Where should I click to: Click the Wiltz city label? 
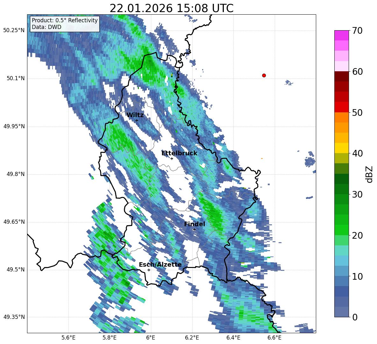pos(135,115)
